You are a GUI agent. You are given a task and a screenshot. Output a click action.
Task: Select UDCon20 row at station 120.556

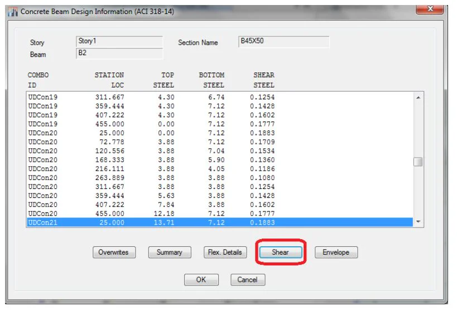tap(220, 150)
